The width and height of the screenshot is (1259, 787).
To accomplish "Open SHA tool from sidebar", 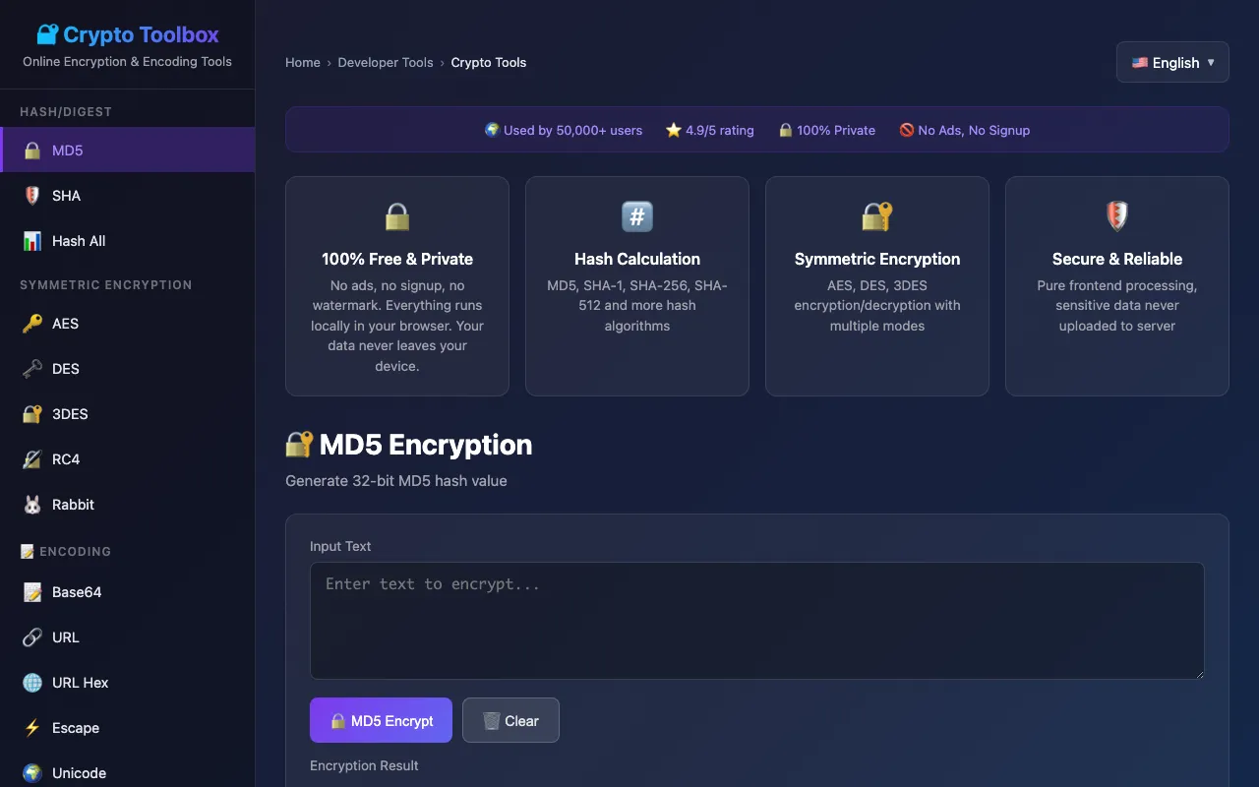I will pos(128,196).
